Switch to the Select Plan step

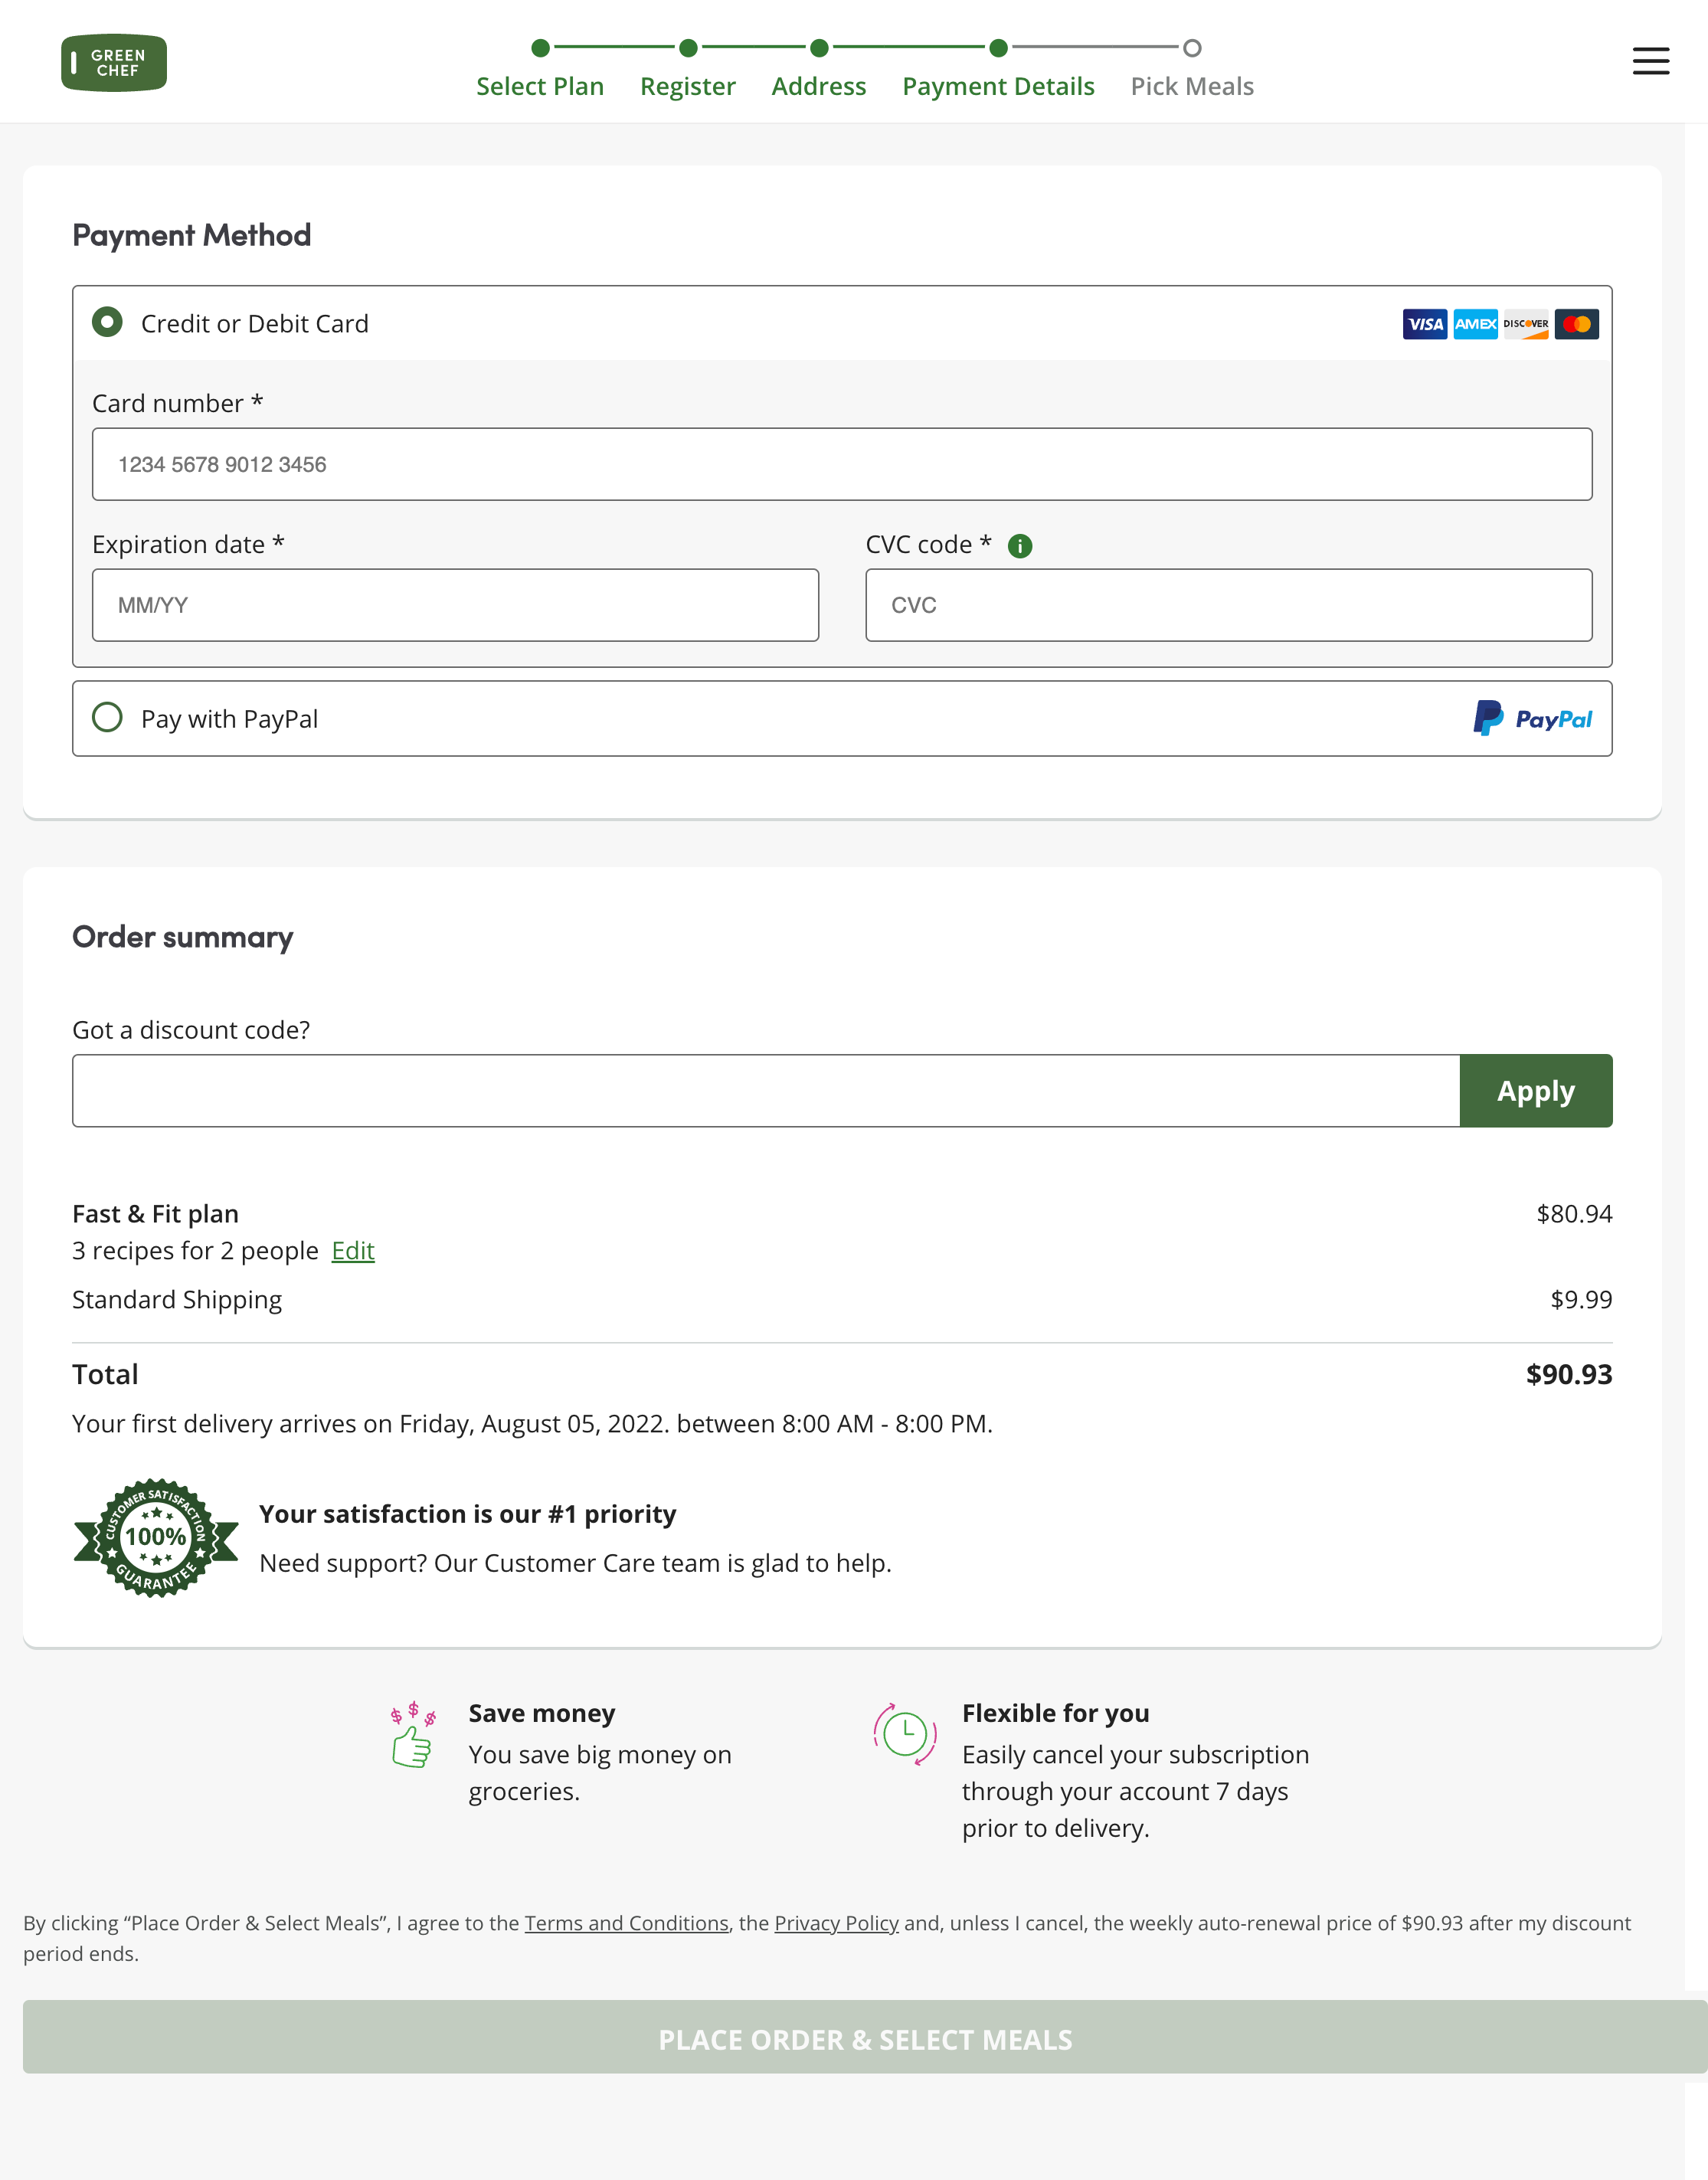pyautogui.click(x=539, y=86)
